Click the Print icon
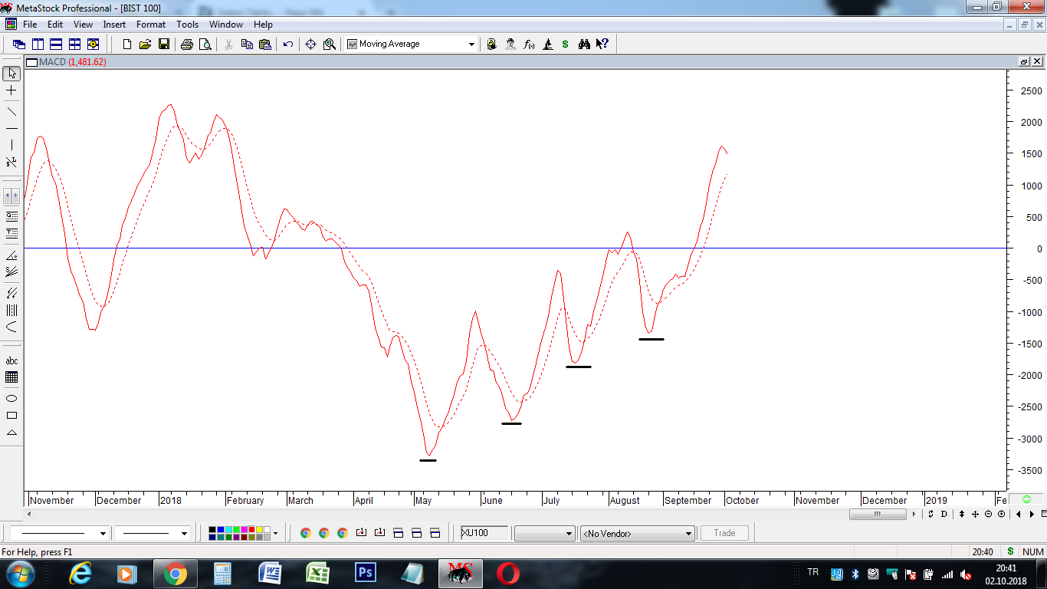1047x589 pixels. (x=187, y=44)
